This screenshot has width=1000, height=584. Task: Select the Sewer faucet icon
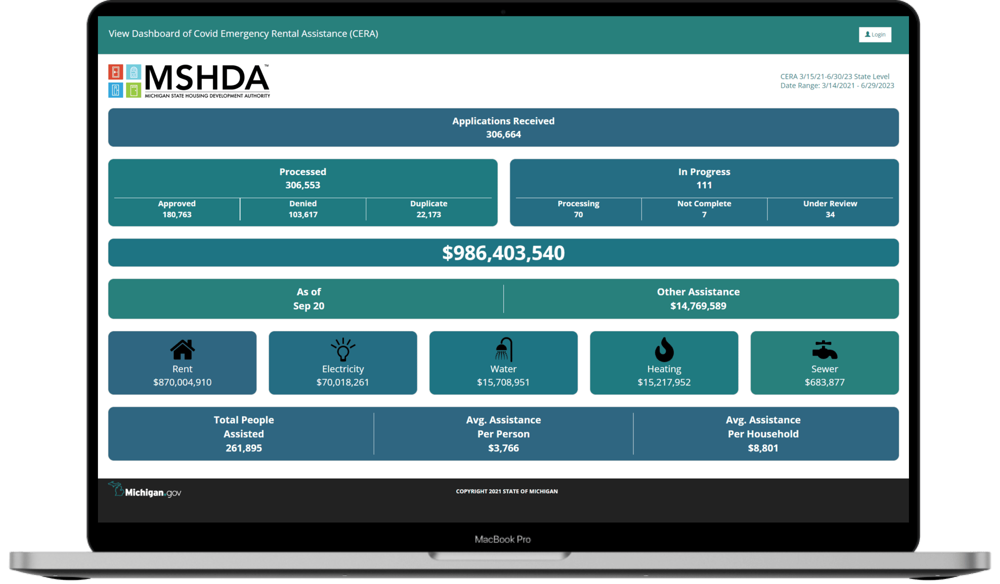point(824,348)
